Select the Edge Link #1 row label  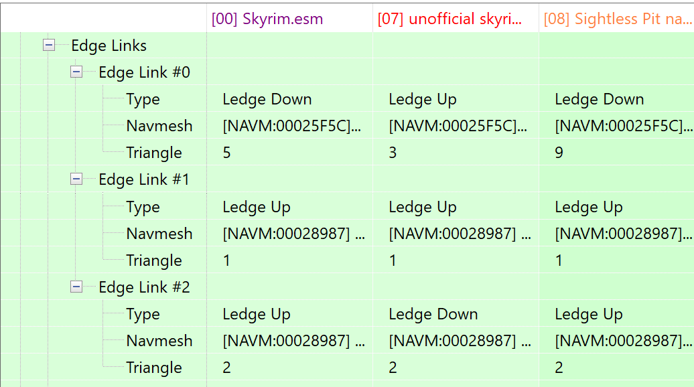click(144, 179)
